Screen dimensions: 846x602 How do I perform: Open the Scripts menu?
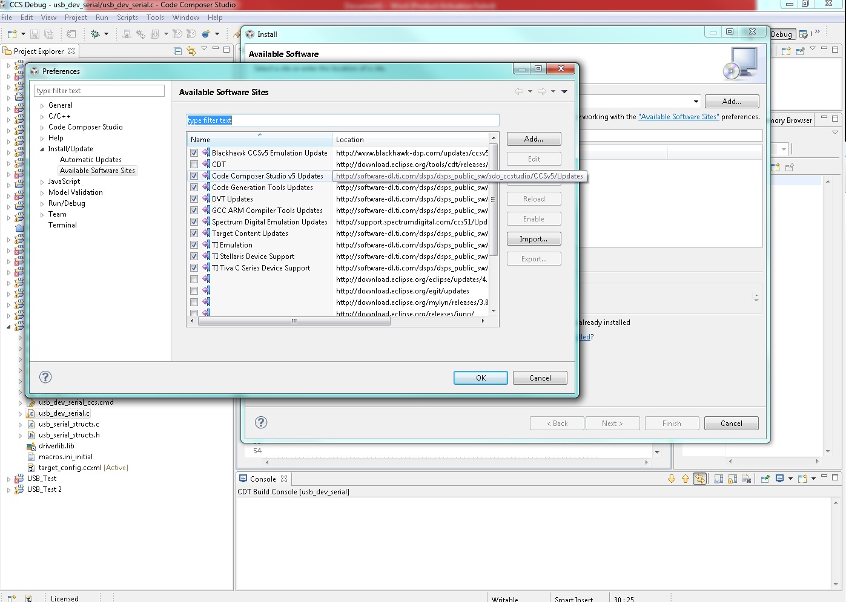point(127,18)
